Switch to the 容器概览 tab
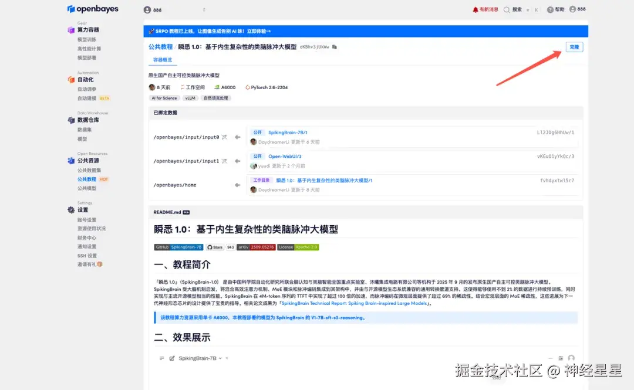 click(163, 60)
